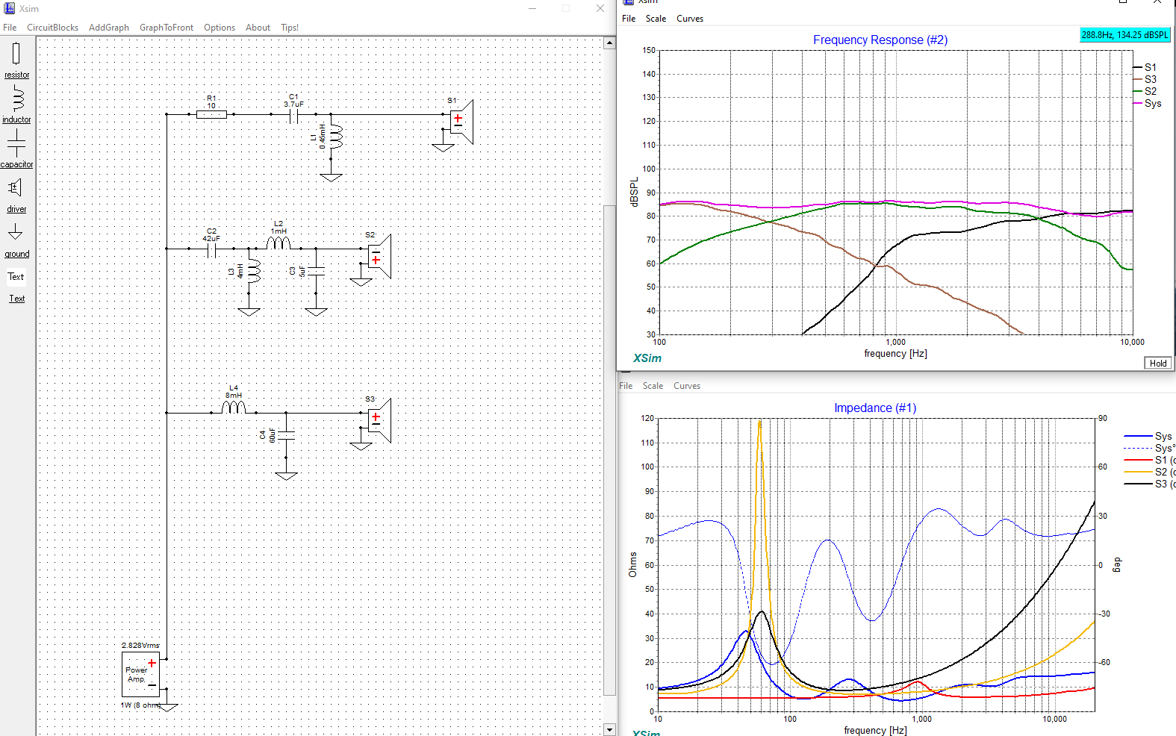Click resistor R1 in the schematic
This screenshot has width=1176, height=736.
pos(211,114)
